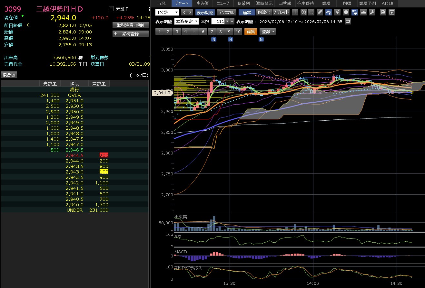Click the 銘柄登録 button
This screenshot has width=425, height=288.
point(131,34)
